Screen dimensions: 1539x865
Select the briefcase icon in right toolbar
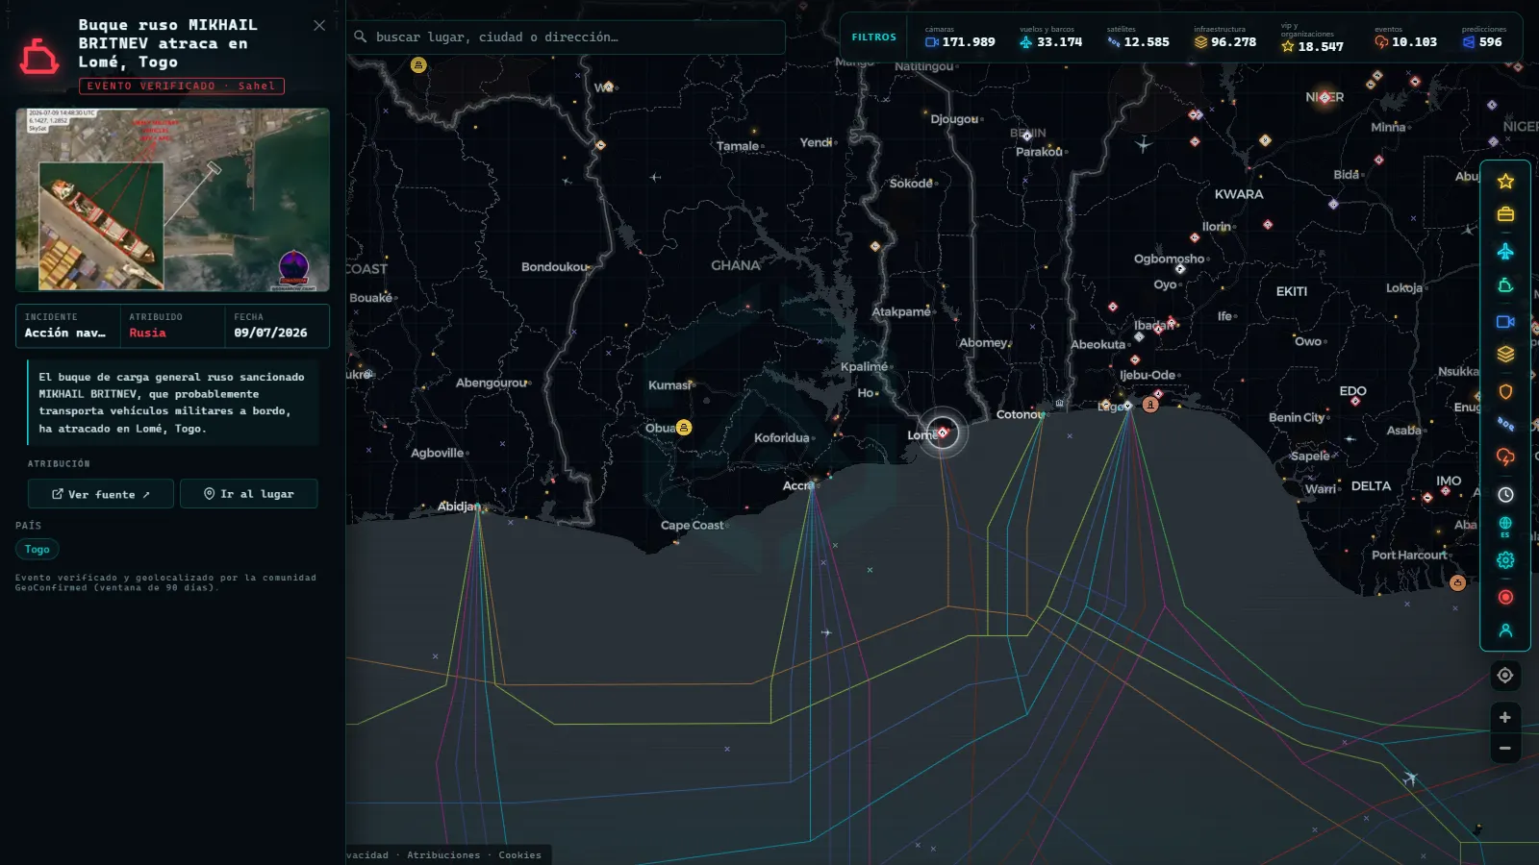coord(1505,214)
